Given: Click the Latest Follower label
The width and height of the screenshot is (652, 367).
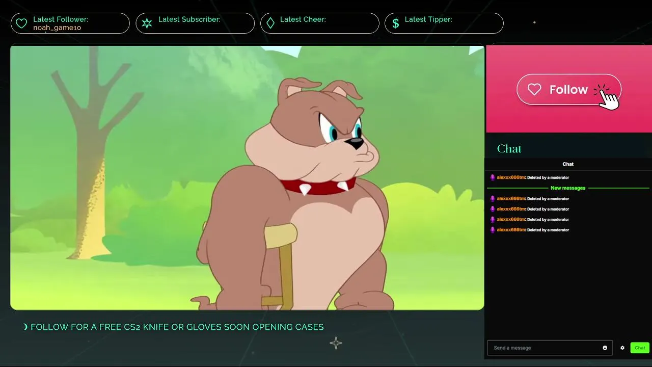Looking at the screenshot, I should click(61, 19).
